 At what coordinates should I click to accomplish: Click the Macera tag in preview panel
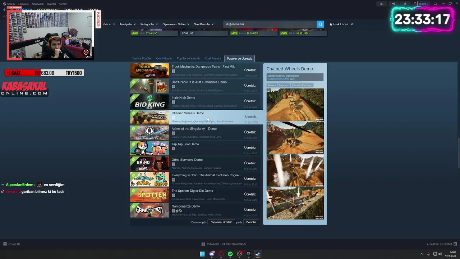pos(272,85)
